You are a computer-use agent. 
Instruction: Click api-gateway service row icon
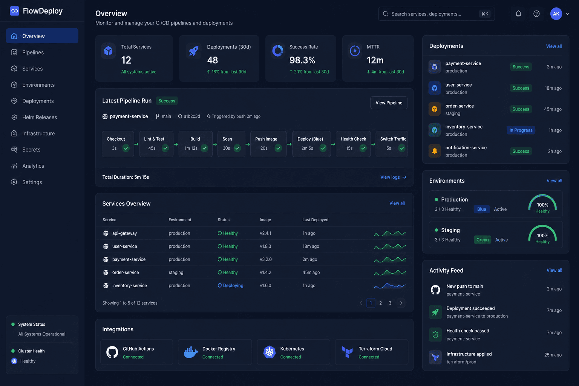[x=106, y=233]
